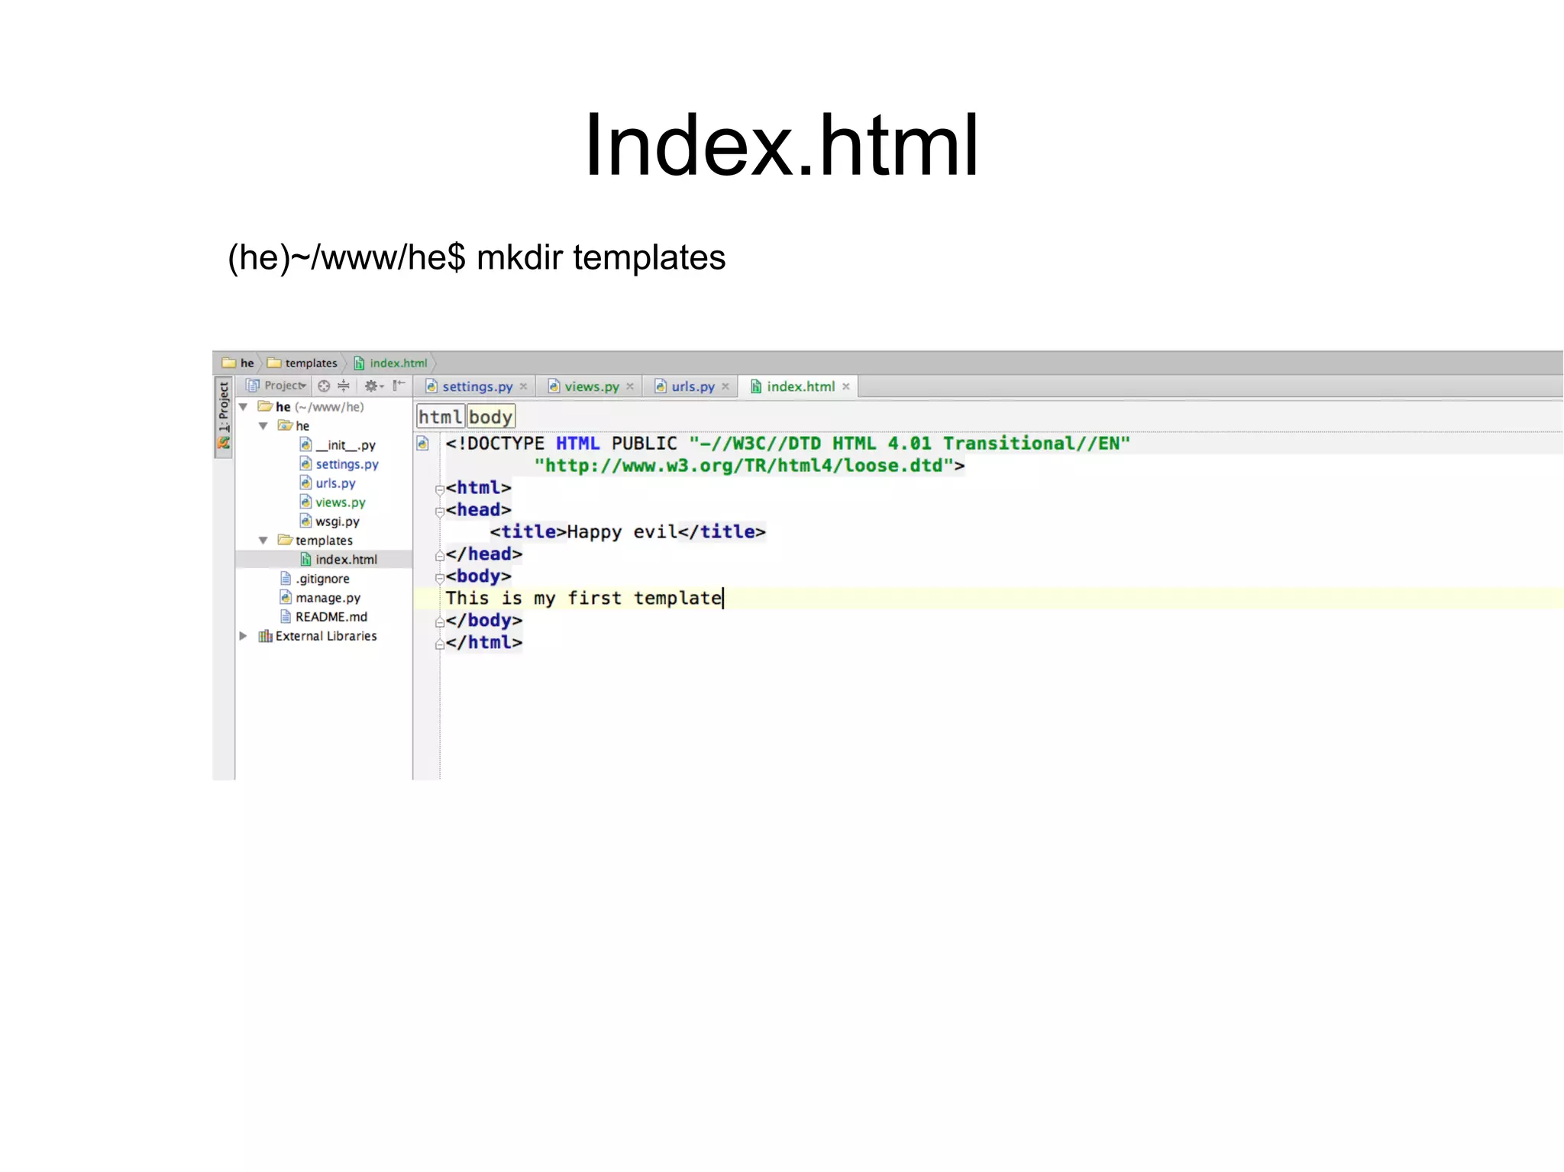The image size is (1564, 1172).
Task: Close the settings.py tab
Action: point(523,387)
